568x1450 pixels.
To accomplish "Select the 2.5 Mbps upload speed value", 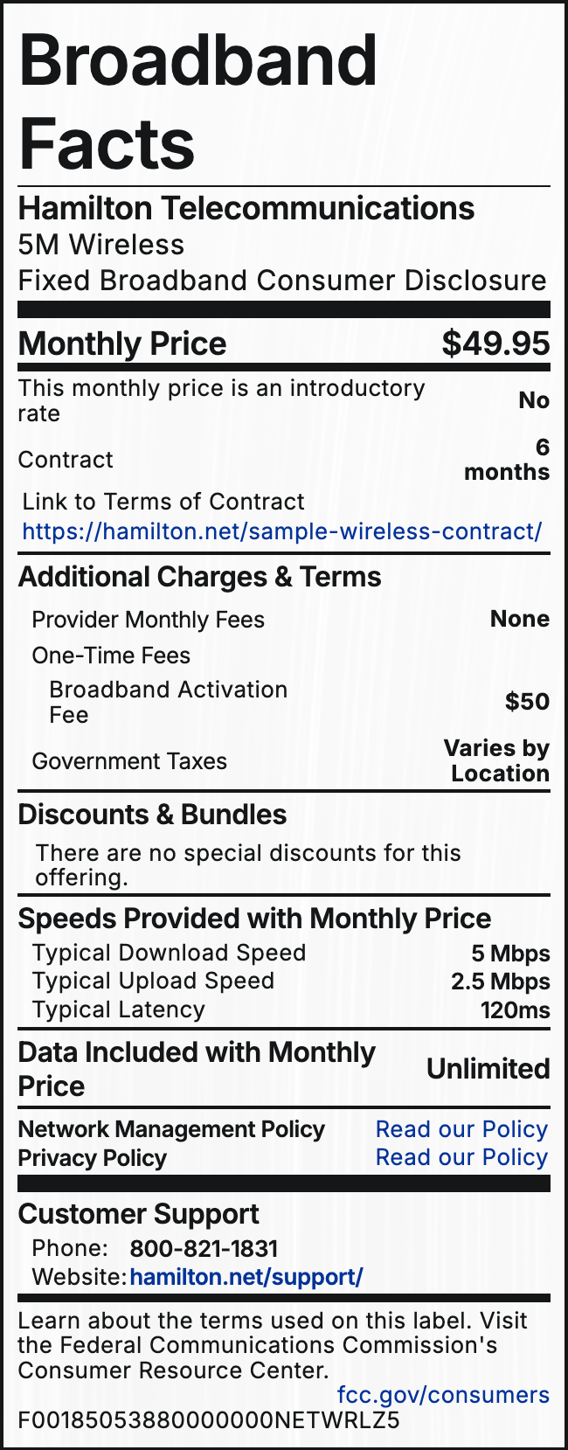I will pyautogui.click(x=500, y=982).
